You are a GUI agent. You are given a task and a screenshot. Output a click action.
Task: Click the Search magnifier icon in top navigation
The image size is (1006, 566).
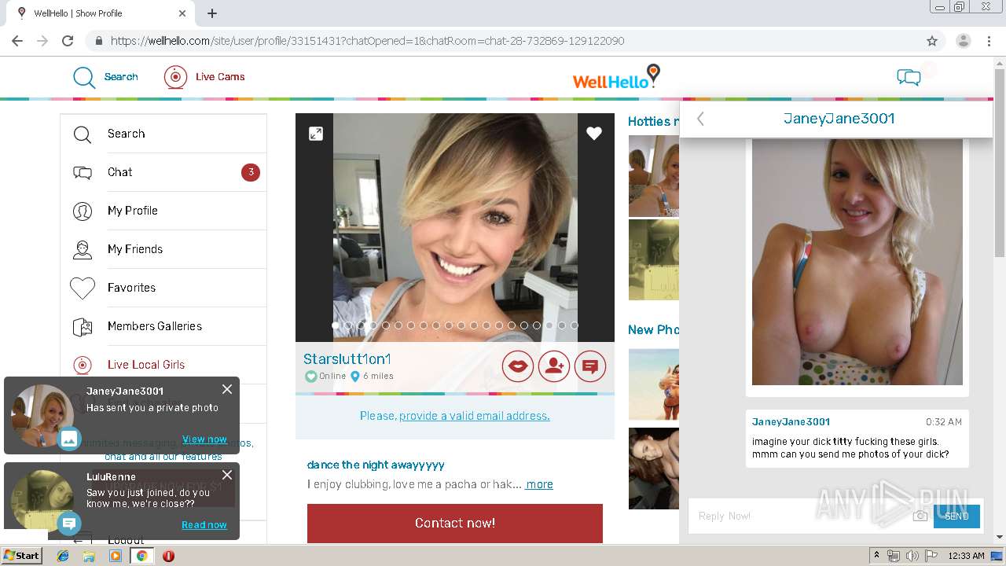[84, 77]
